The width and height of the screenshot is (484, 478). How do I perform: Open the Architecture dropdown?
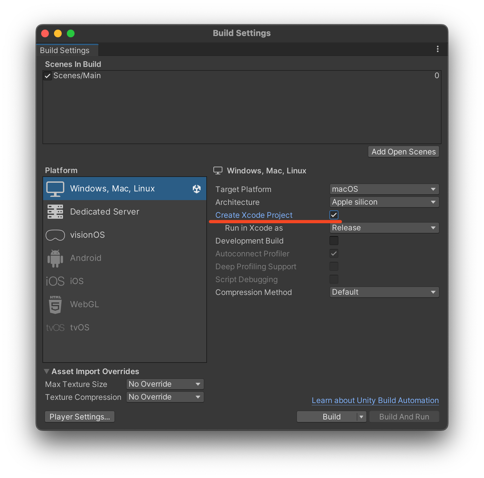click(x=384, y=202)
